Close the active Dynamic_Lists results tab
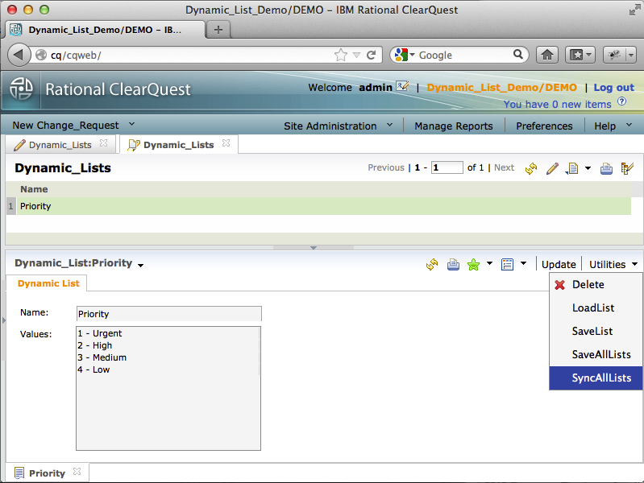 pos(226,143)
